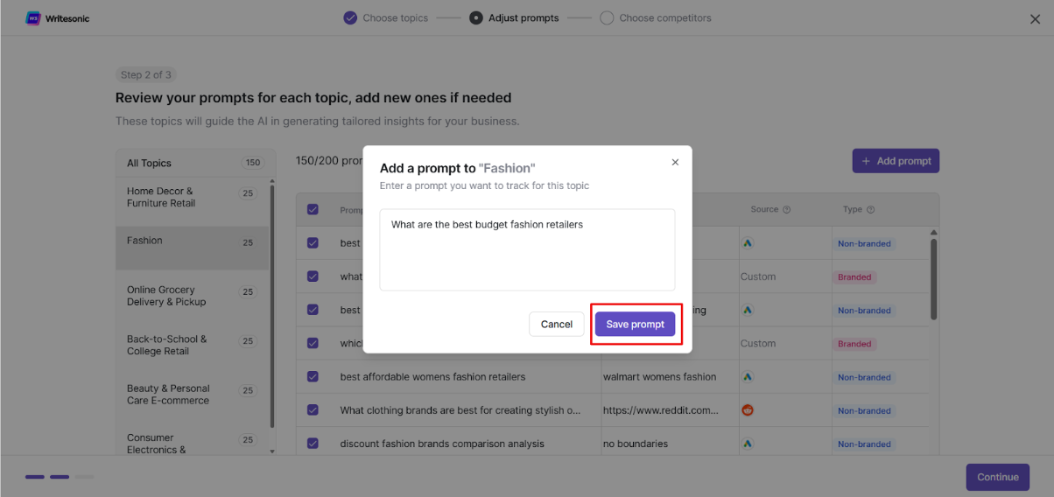Viewport: 1054px width, 497px height.
Task: Click the Type column help icon
Action: tap(870, 210)
